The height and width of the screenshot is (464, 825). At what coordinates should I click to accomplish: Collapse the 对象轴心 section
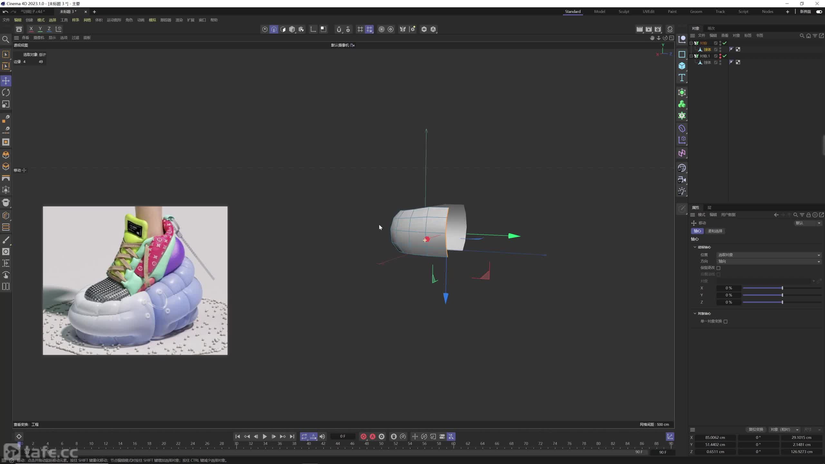coord(695,314)
